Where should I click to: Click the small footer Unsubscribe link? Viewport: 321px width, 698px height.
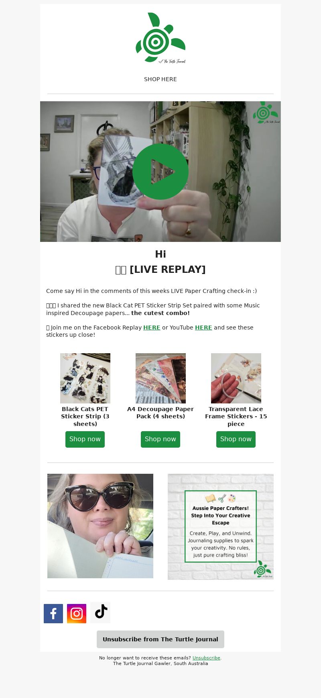206,658
